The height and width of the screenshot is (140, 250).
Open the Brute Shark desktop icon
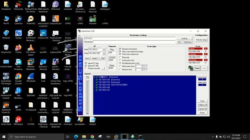(x=6, y=121)
